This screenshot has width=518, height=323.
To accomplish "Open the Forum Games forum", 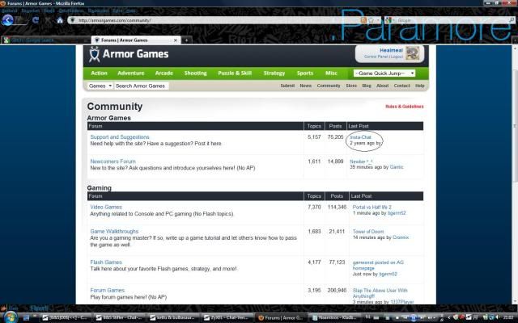I will pyautogui.click(x=108, y=291).
